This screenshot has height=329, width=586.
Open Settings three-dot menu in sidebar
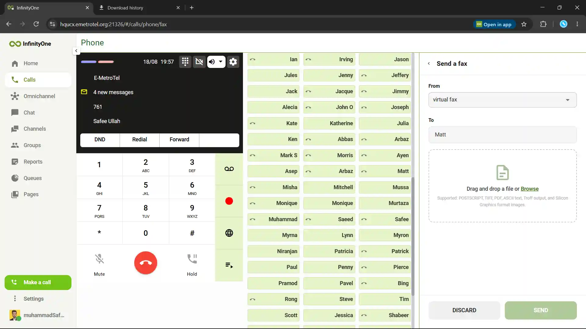tap(15, 299)
